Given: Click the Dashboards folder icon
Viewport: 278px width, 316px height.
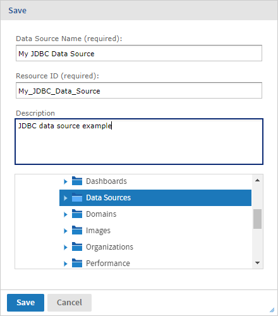Looking at the screenshot, I should (x=77, y=181).
